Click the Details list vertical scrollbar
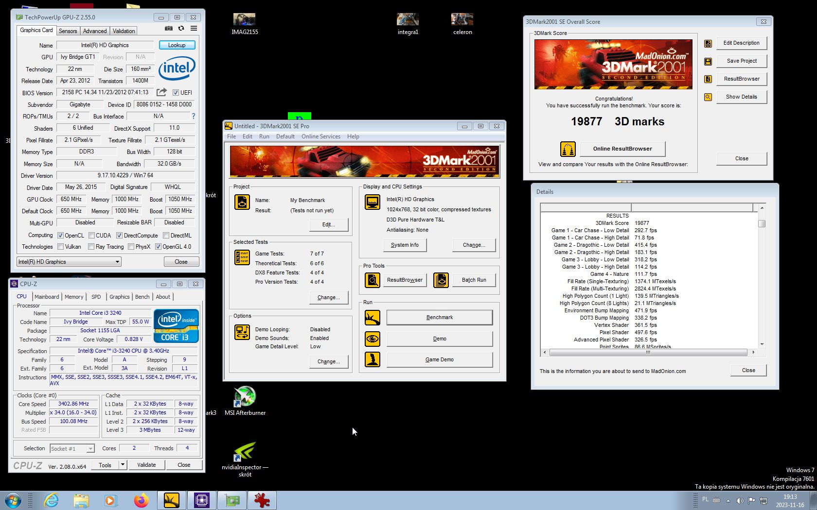This screenshot has height=510, width=817. [762, 277]
